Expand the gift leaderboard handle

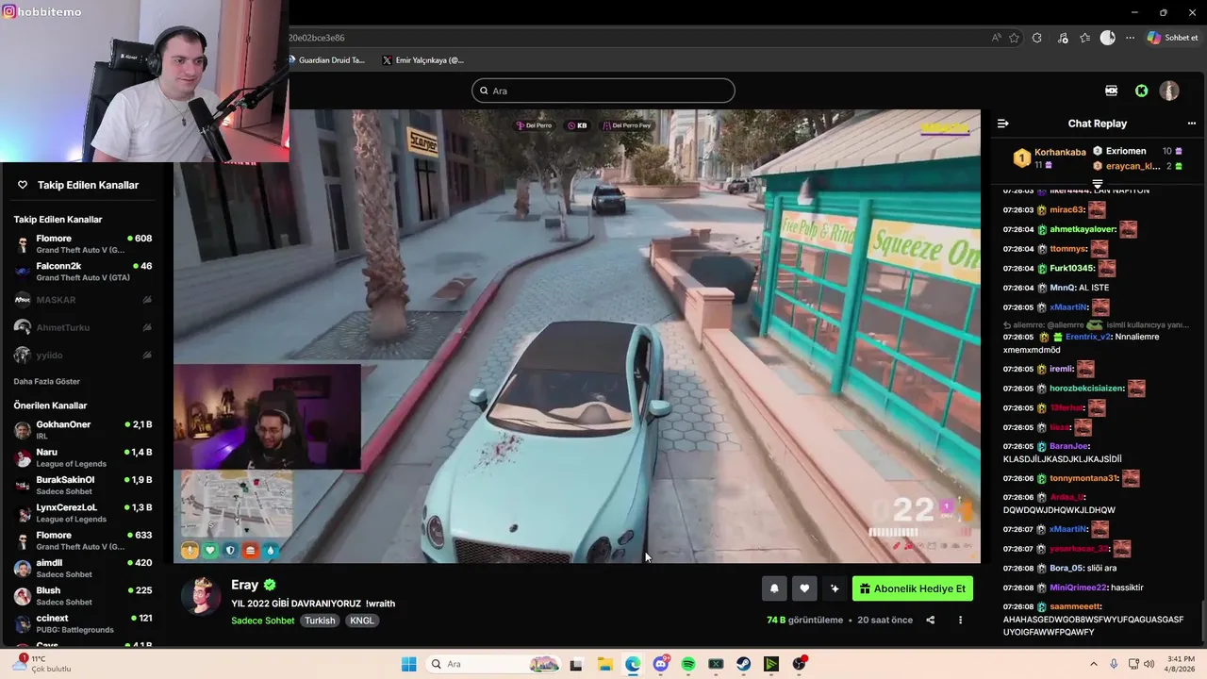tap(1098, 183)
